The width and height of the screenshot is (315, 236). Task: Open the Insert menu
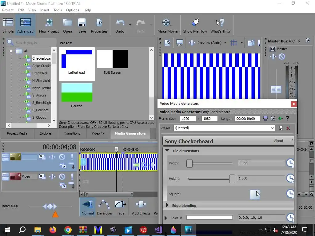(45, 10)
